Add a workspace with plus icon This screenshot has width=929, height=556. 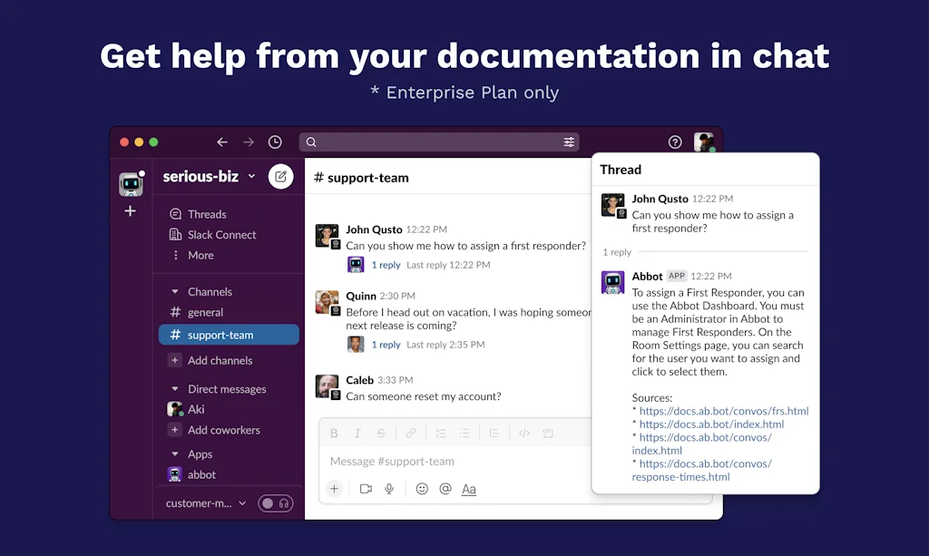click(x=131, y=210)
